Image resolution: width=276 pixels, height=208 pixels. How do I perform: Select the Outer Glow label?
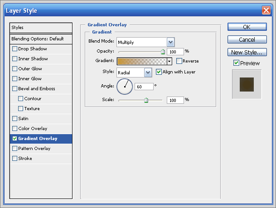click(30, 68)
